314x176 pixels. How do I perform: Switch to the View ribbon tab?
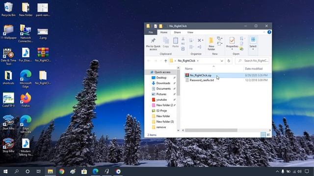tap(190, 32)
